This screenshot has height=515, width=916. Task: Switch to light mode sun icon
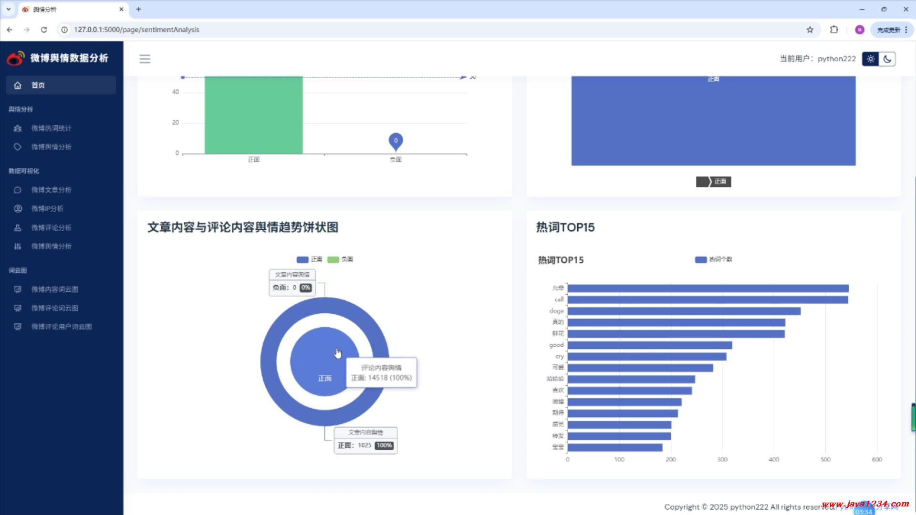point(871,59)
